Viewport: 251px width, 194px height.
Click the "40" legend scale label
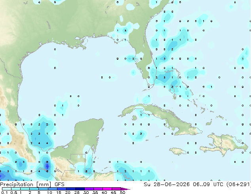point(104,192)
